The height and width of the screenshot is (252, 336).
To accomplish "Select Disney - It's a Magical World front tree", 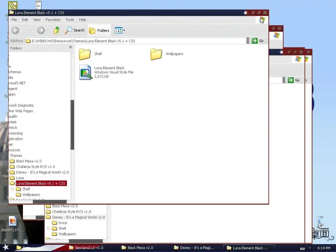I will click(39, 172).
